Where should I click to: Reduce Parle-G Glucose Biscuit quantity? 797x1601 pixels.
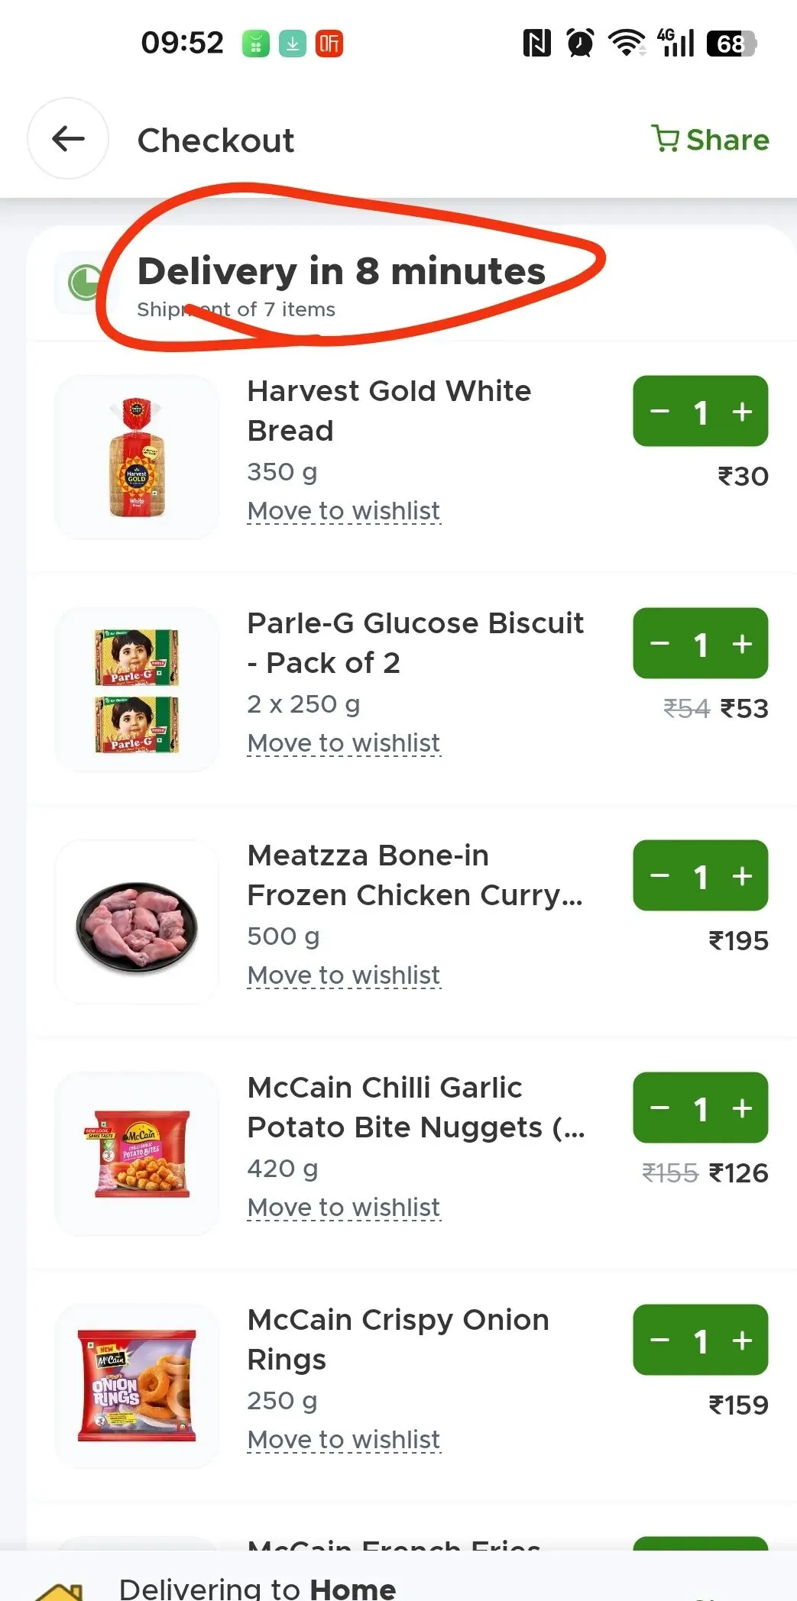pos(659,644)
